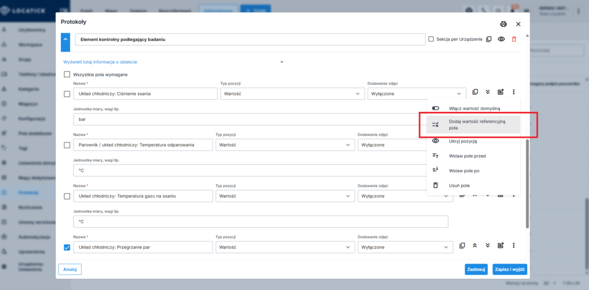This screenshot has width=589, height=290.
Task: Choose Wstaw pole przed menu item
Action: tap(473, 156)
